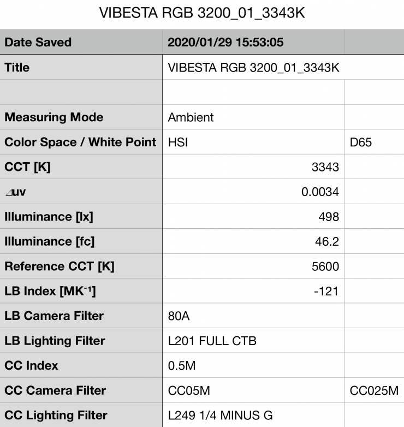This screenshot has height=427, width=404.
Task: Click the page heading above the table
Action: pos(201,14)
